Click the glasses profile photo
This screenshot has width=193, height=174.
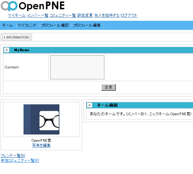(x=41, y=119)
